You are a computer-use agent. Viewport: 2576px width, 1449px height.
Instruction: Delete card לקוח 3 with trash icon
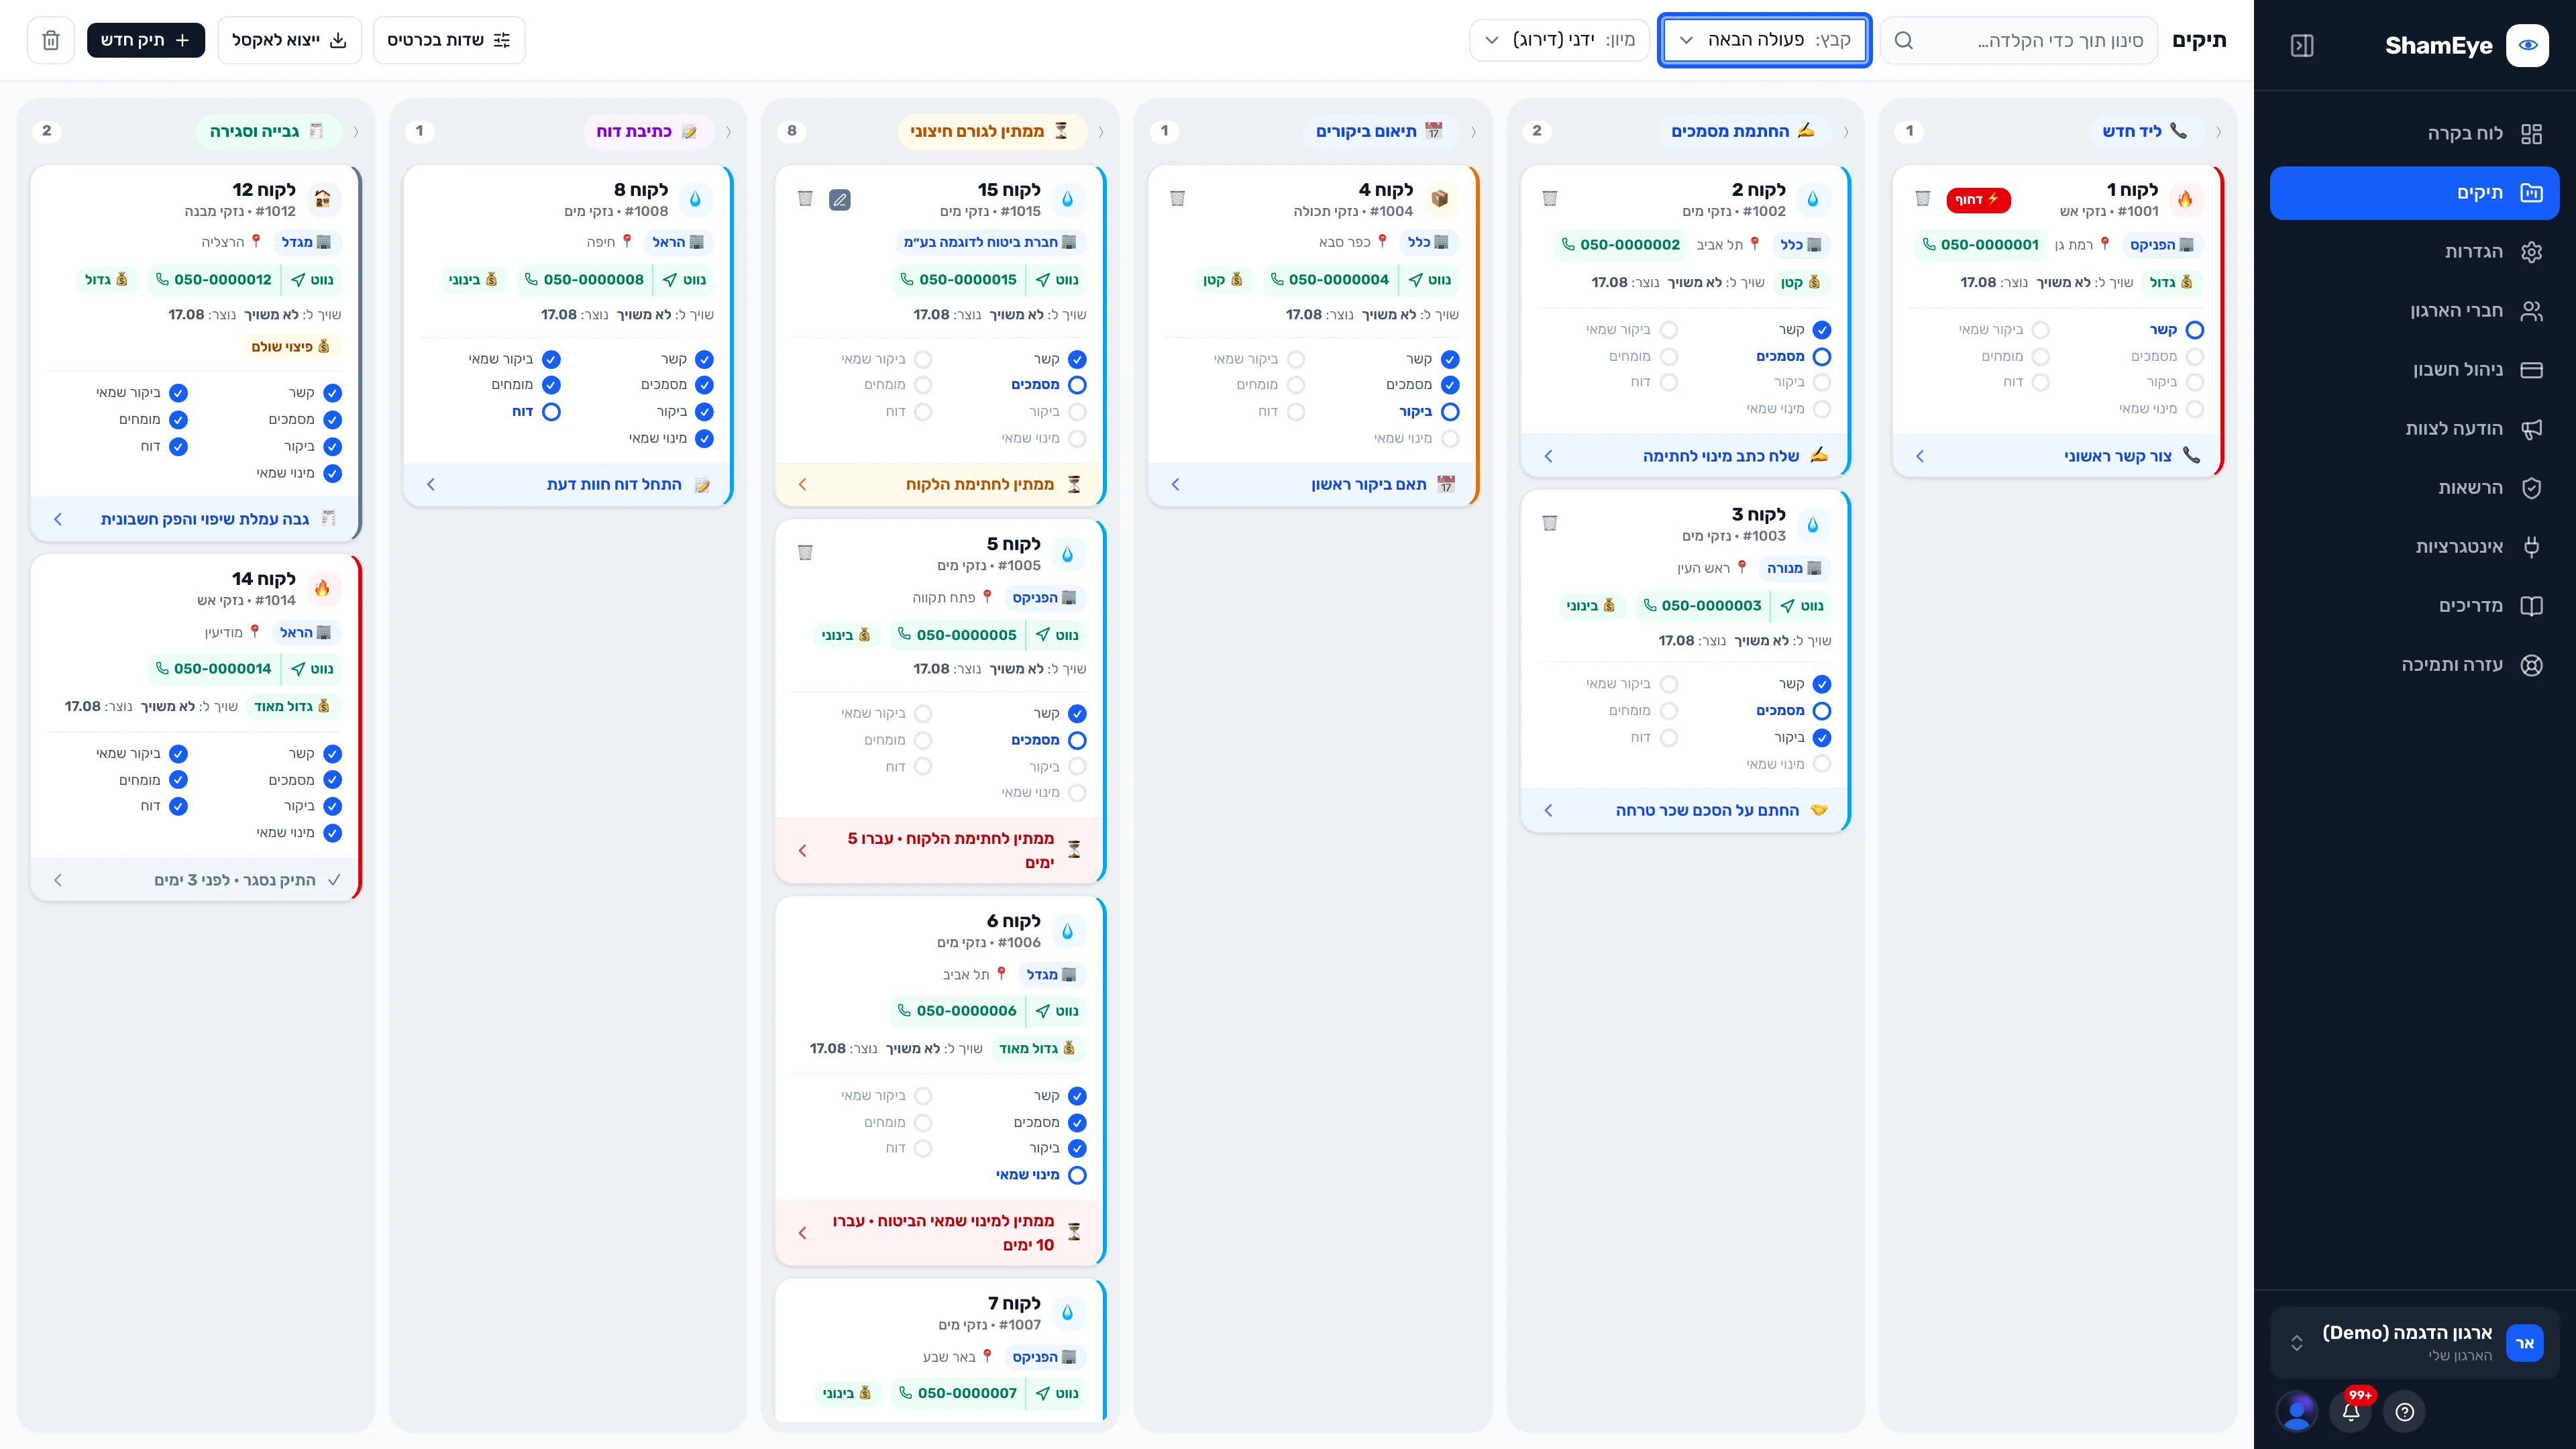1550,523
